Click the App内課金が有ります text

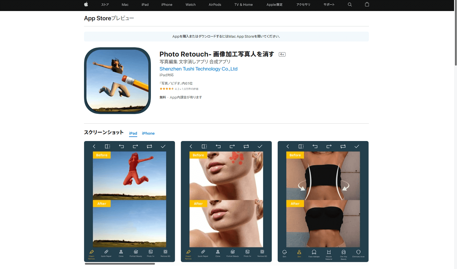[186, 97]
